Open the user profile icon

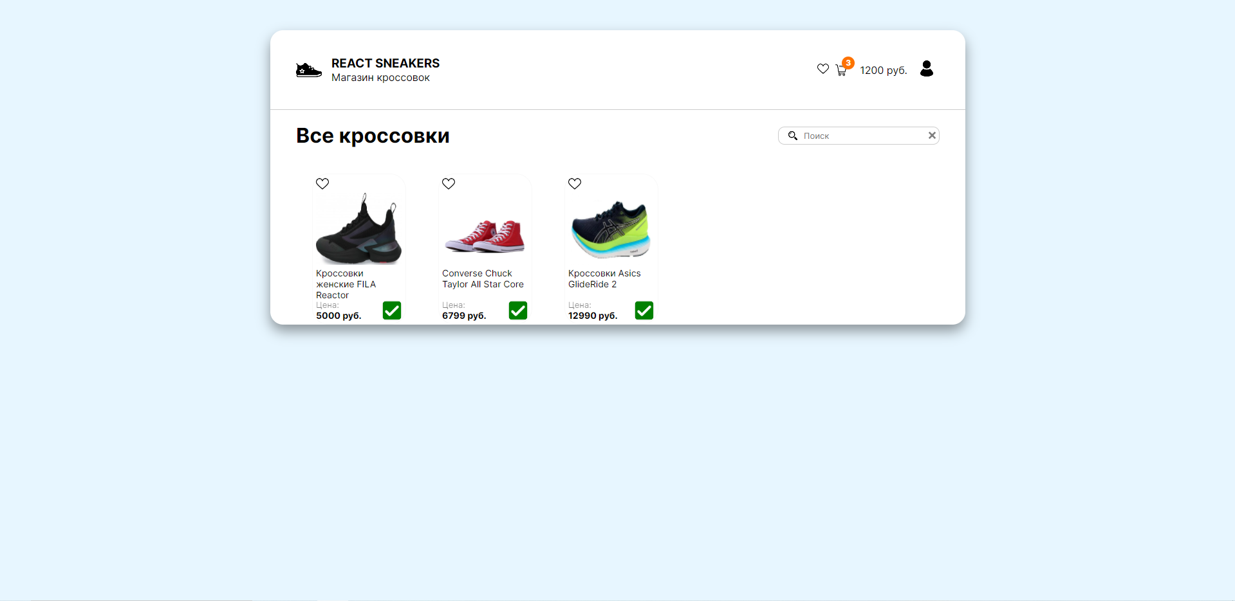(x=927, y=69)
